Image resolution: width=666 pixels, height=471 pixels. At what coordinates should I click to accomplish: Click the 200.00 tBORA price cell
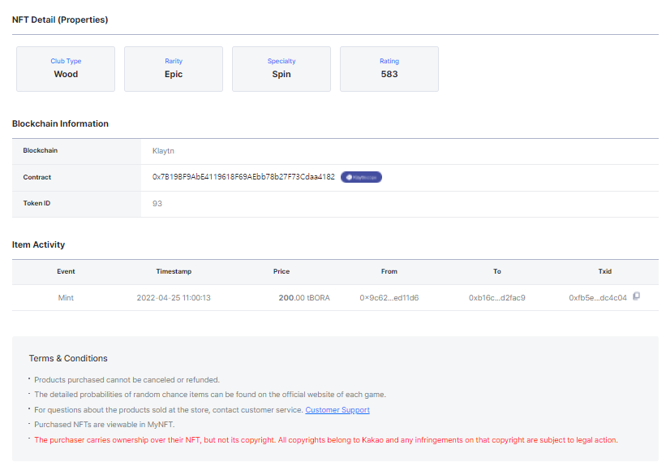(304, 297)
